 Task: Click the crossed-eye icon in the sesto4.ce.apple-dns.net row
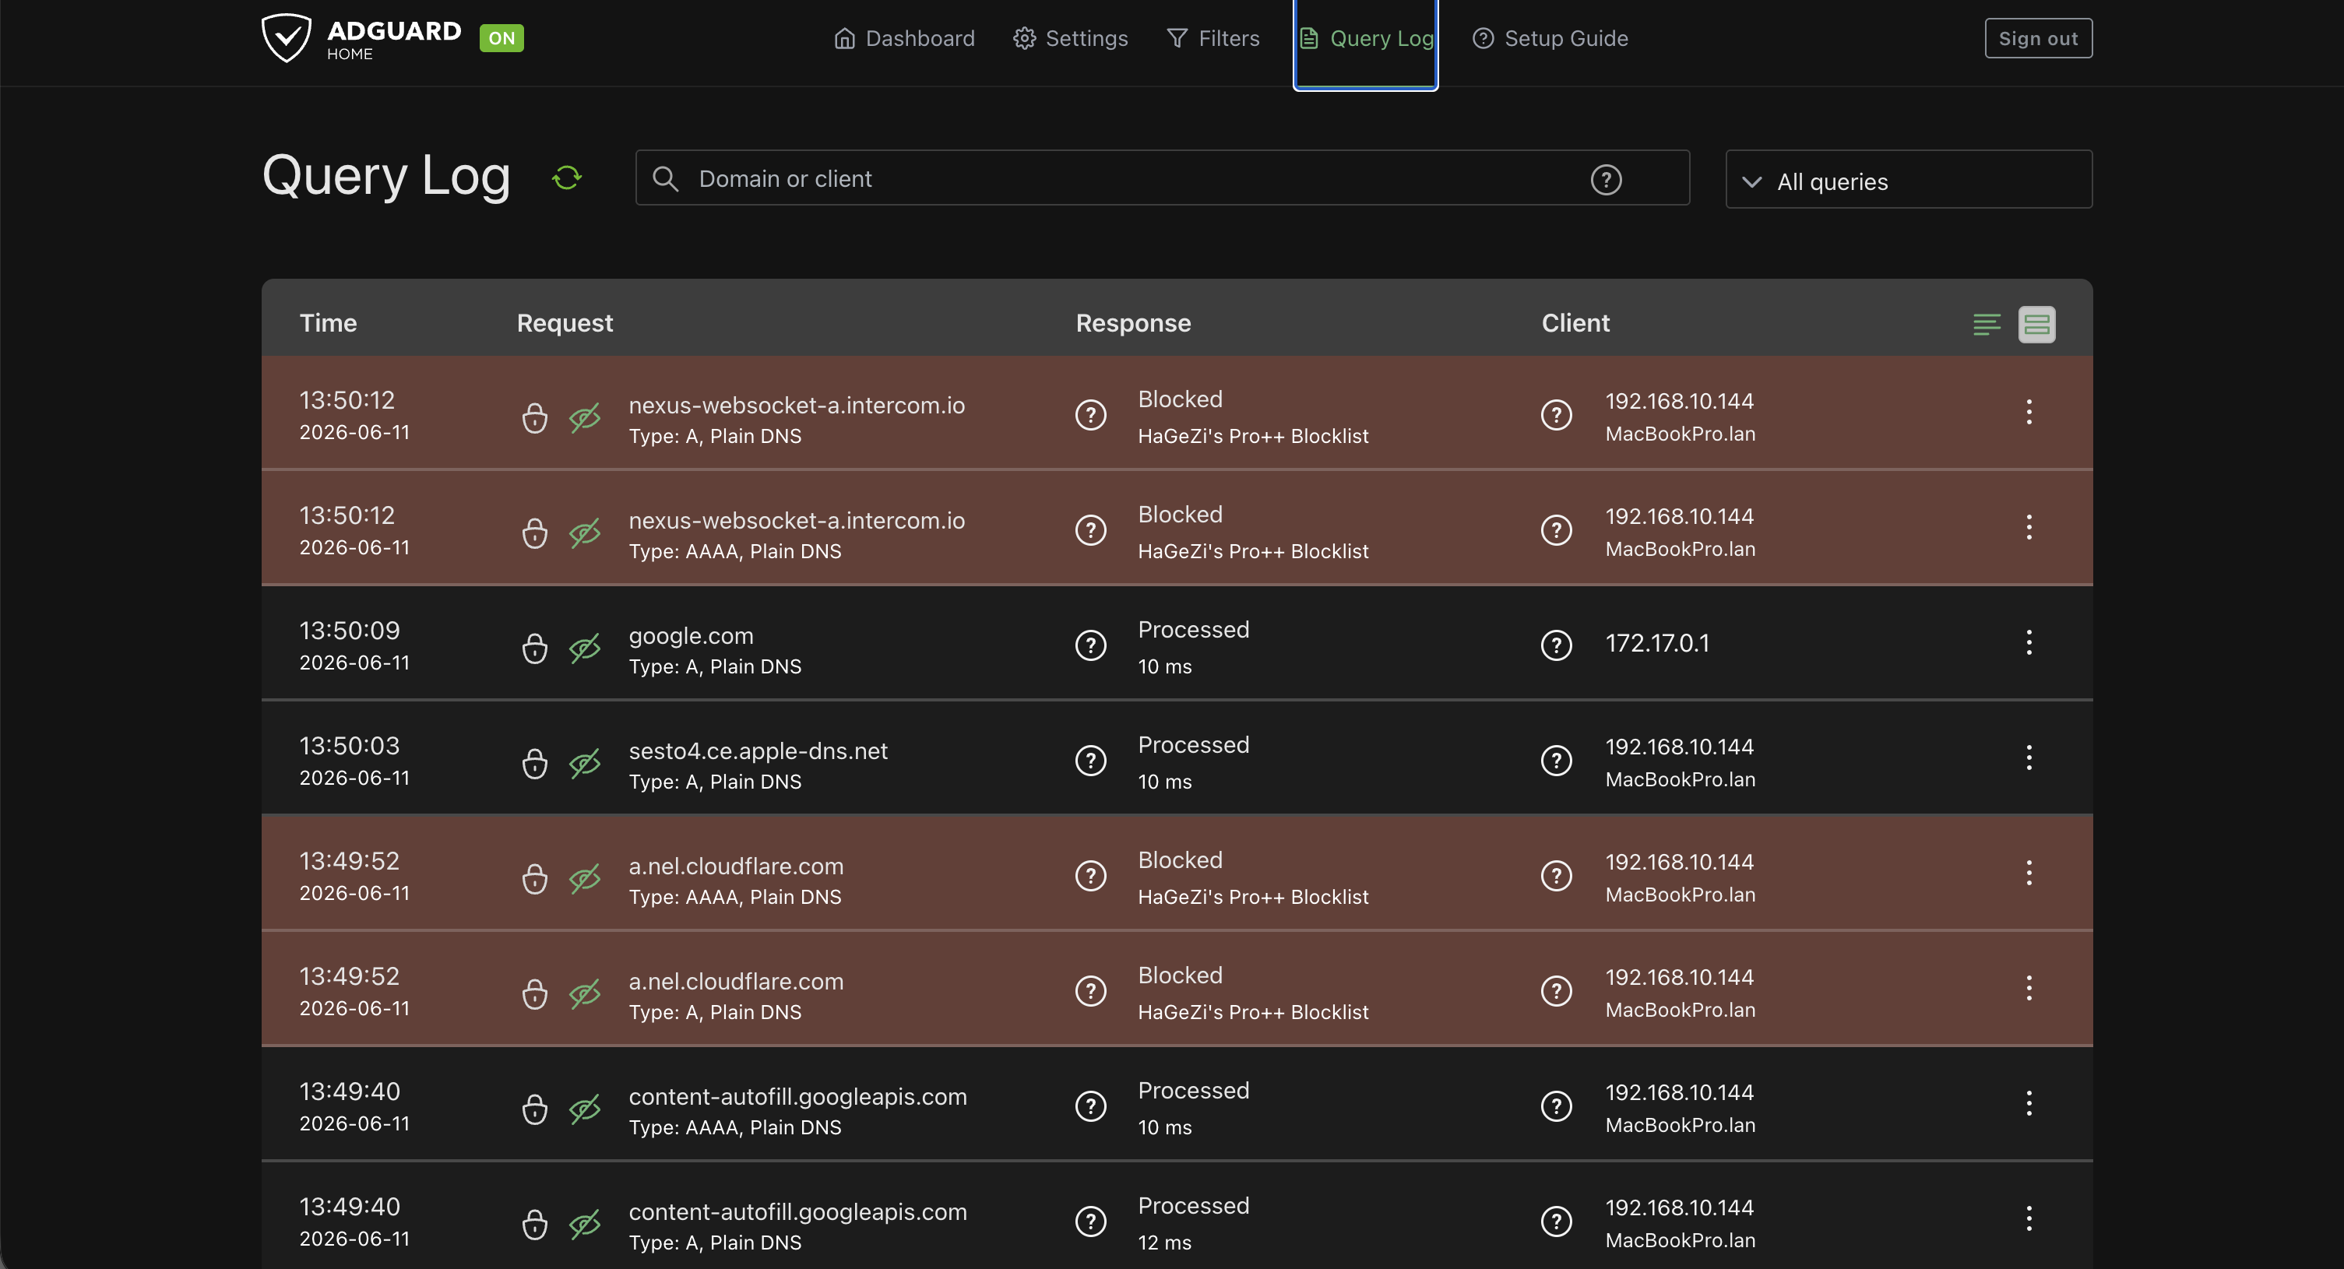pos(585,765)
